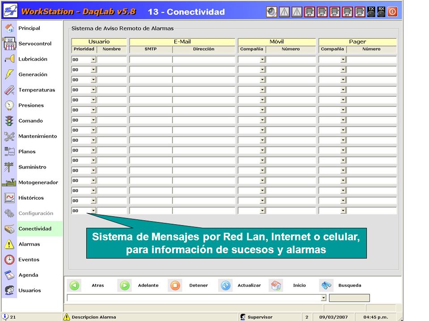Expand third row Móvil Compañía dropdown
Viewport: 429px width, 321px height.
click(x=262, y=80)
